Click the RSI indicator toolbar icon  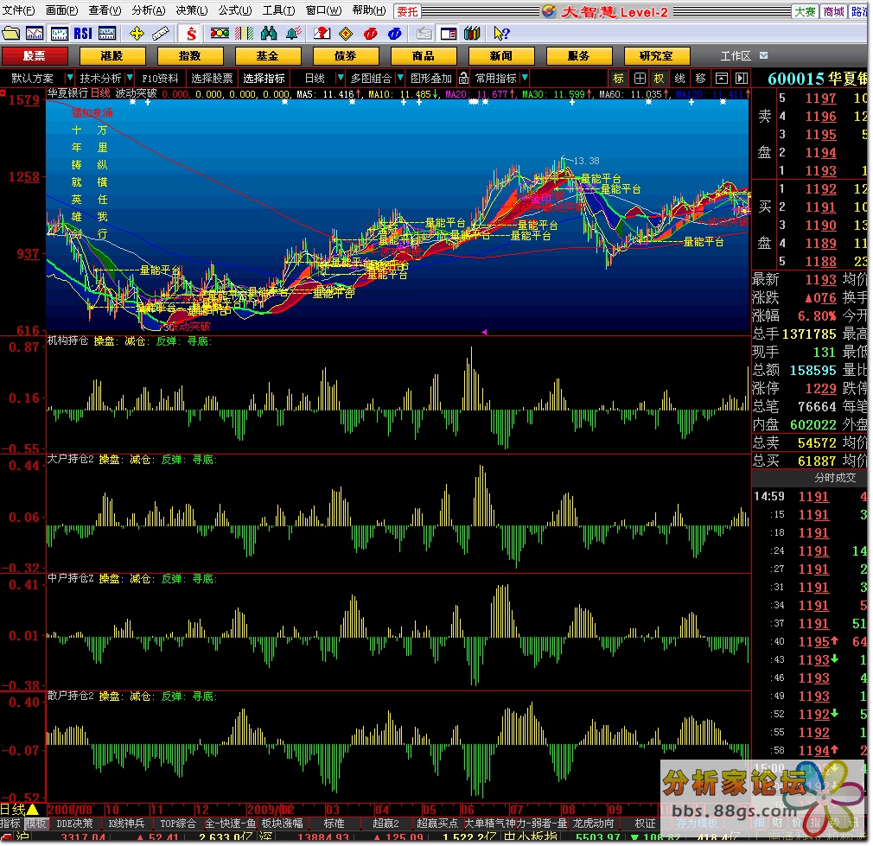(83, 34)
